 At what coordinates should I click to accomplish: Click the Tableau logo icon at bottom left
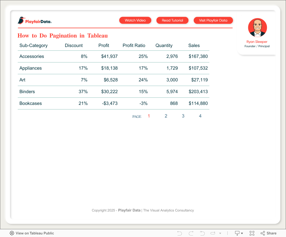12,233
